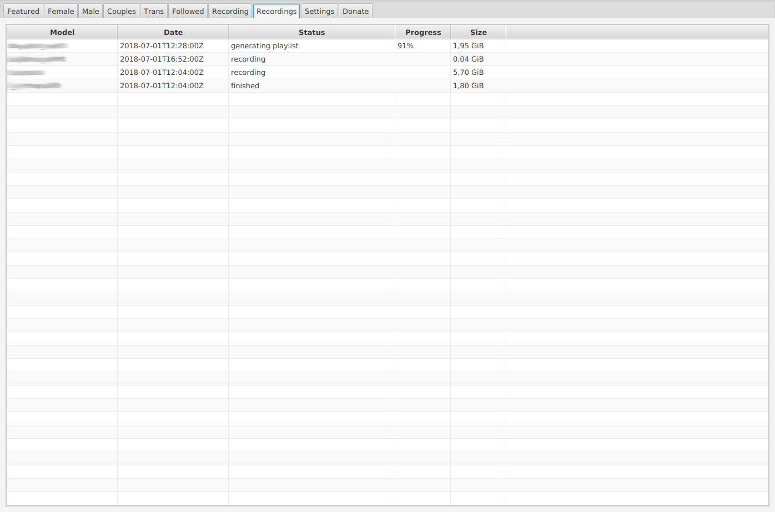Switch to the Male tab
Viewport: 775px width, 512px height.
pyautogui.click(x=90, y=11)
